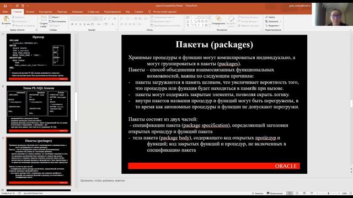Viewport: 353px width, 198px height.
Task: Click the zoom slider in status bar
Action: pyautogui.click(x=328, y=193)
